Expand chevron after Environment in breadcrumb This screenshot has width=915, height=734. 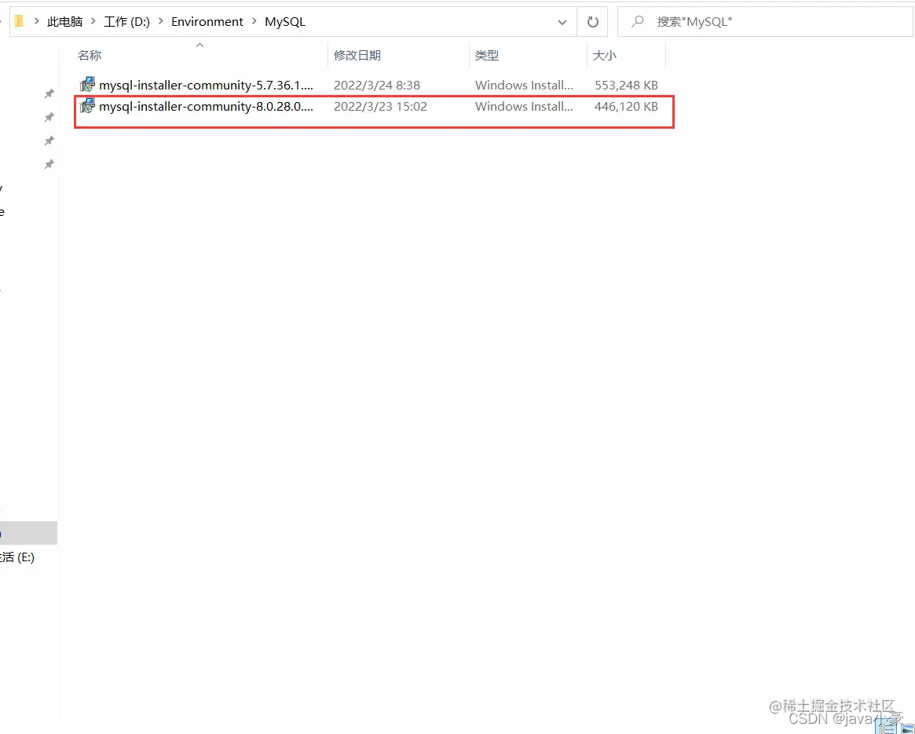[254, 22]
